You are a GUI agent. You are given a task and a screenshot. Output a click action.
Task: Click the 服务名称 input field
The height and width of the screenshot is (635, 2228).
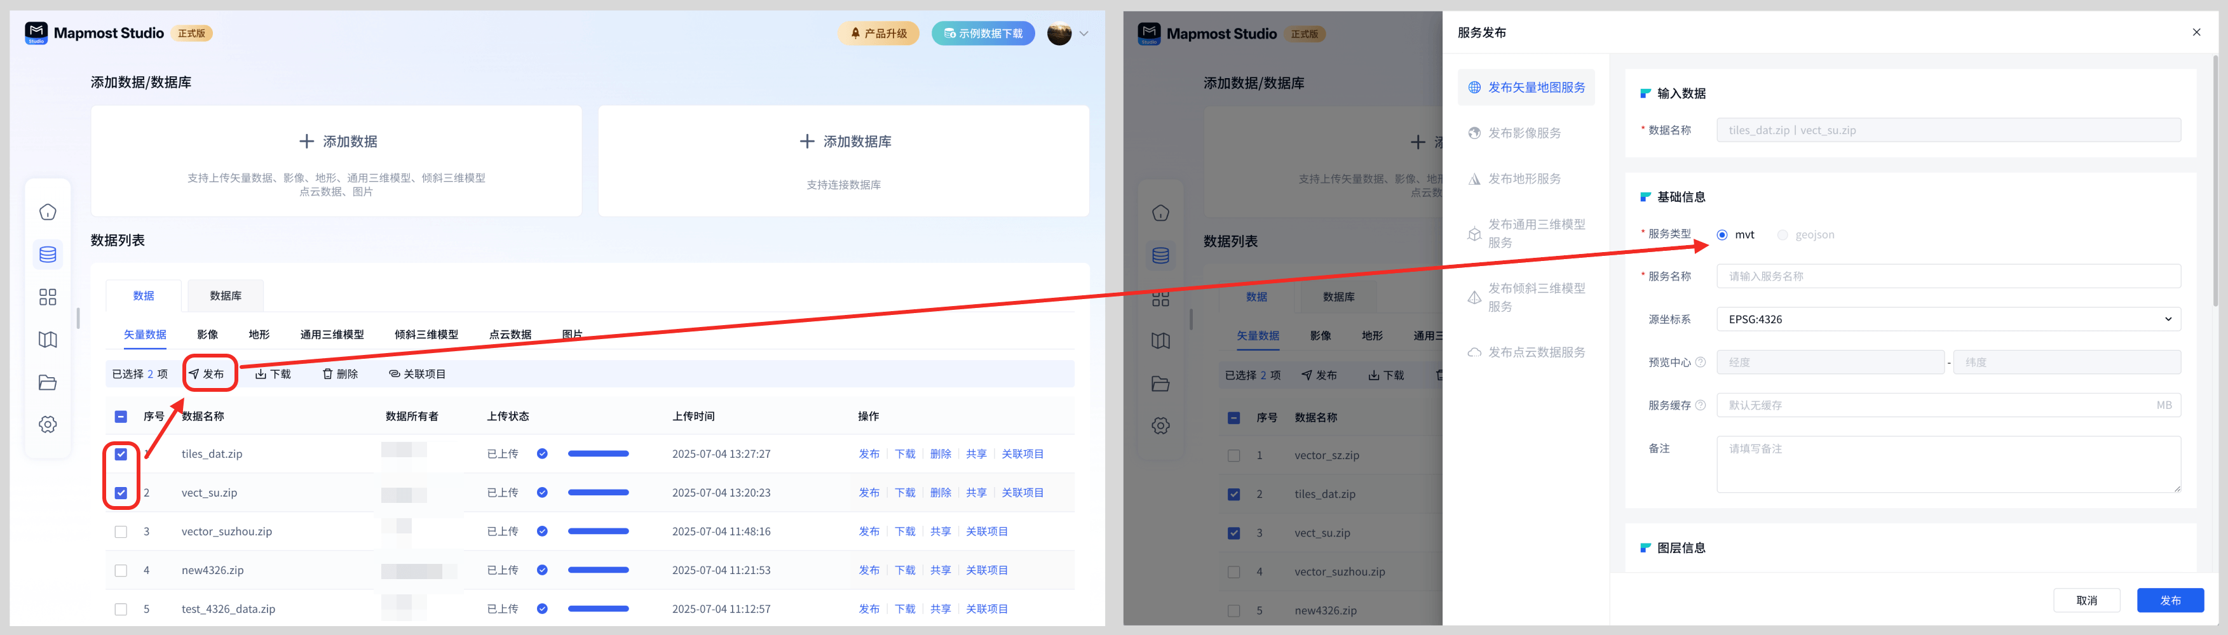click(1948, 276)
